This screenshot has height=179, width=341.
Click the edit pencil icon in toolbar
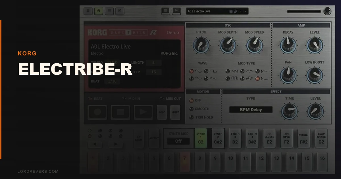pos(120,11)
